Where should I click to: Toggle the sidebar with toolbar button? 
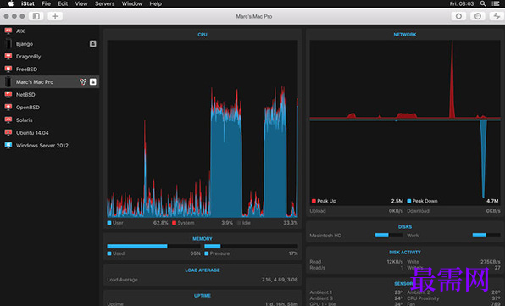(36, 16)
